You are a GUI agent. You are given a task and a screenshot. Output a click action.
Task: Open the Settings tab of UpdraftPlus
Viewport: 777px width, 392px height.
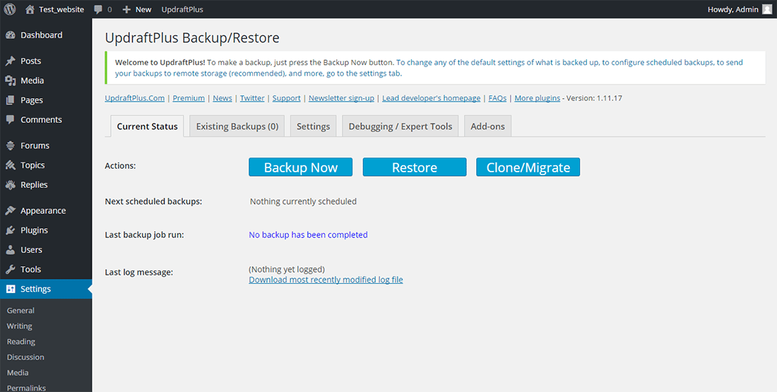tap(313, 126)
